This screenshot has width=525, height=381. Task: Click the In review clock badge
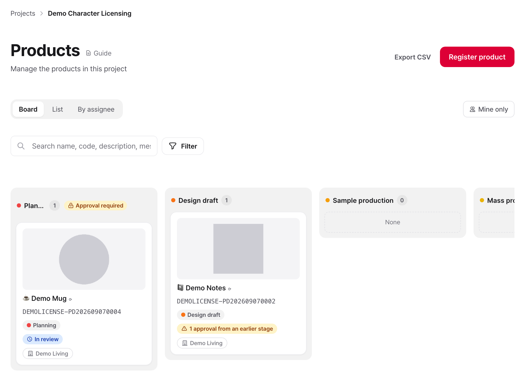tap(43, 339)
